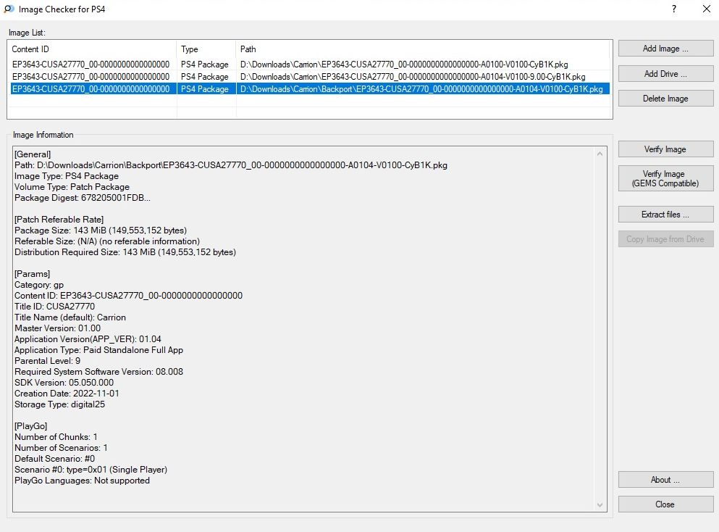
Task: Click Content ID cell of first row
Action: [x=91, y=65]
